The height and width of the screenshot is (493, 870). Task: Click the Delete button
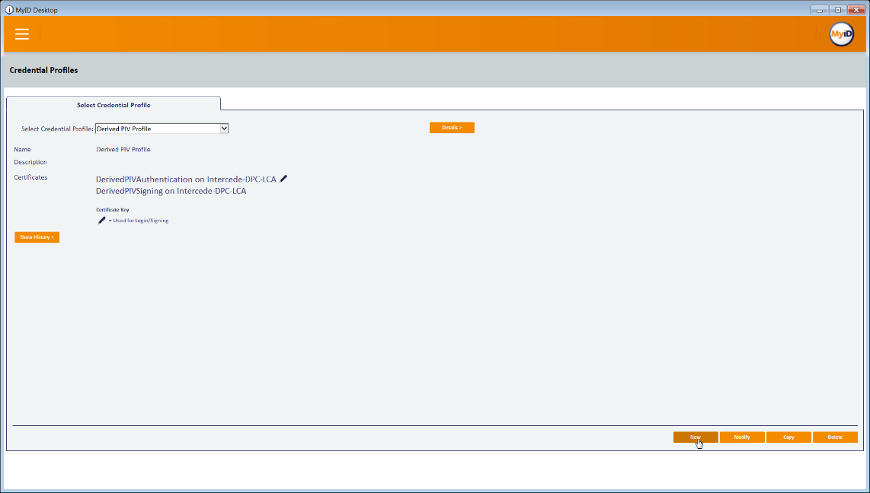835,437
